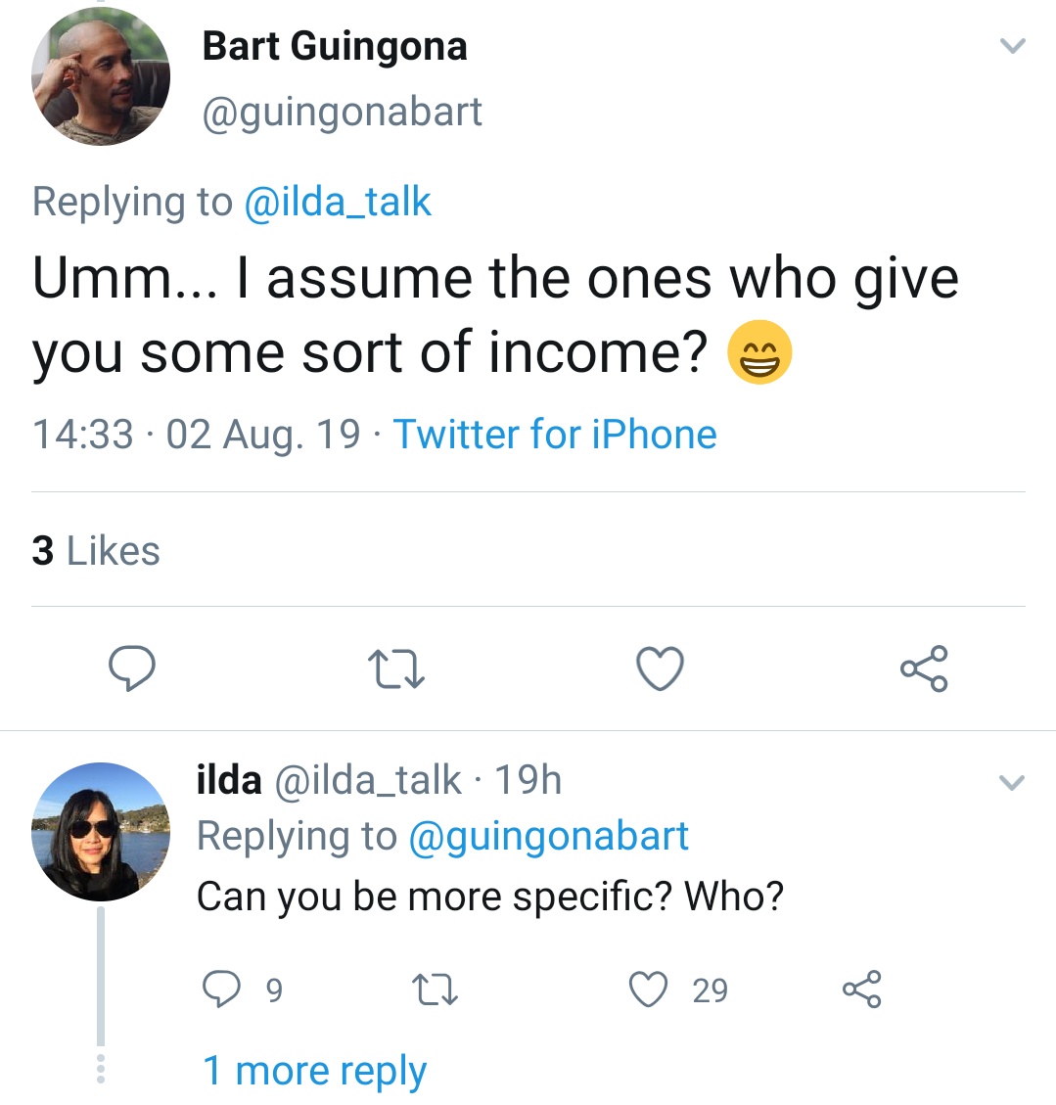Open ilda's profile picture
Image resolution: width=1056 pixels, height=1105 pixels.
click(x=101, y=832)
